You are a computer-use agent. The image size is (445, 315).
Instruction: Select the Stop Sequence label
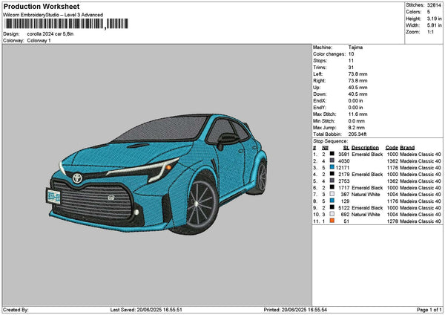tap(330, 140)
